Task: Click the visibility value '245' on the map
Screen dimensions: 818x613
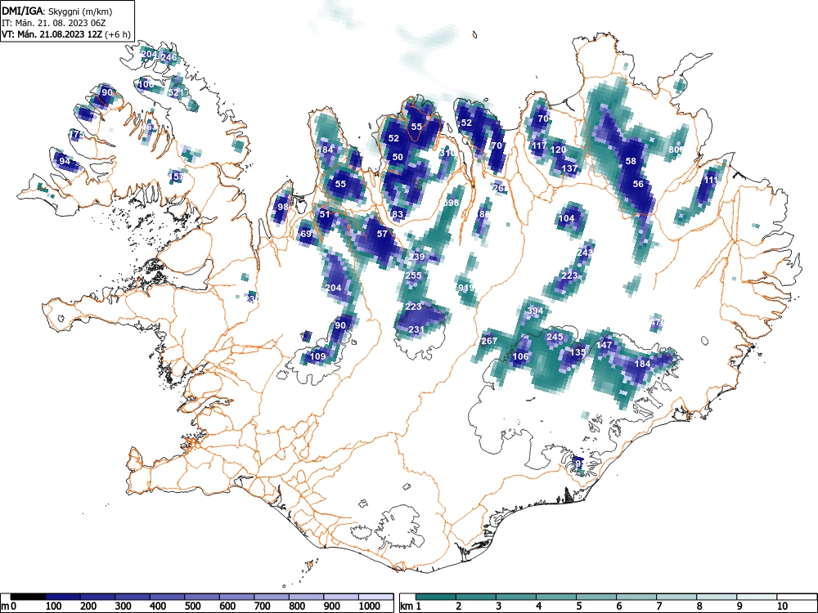Action: point(555,337)
